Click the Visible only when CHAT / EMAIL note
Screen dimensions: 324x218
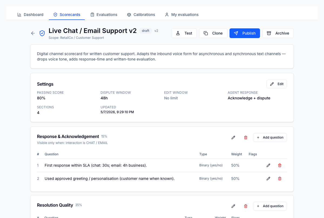[x=72, y=143]
